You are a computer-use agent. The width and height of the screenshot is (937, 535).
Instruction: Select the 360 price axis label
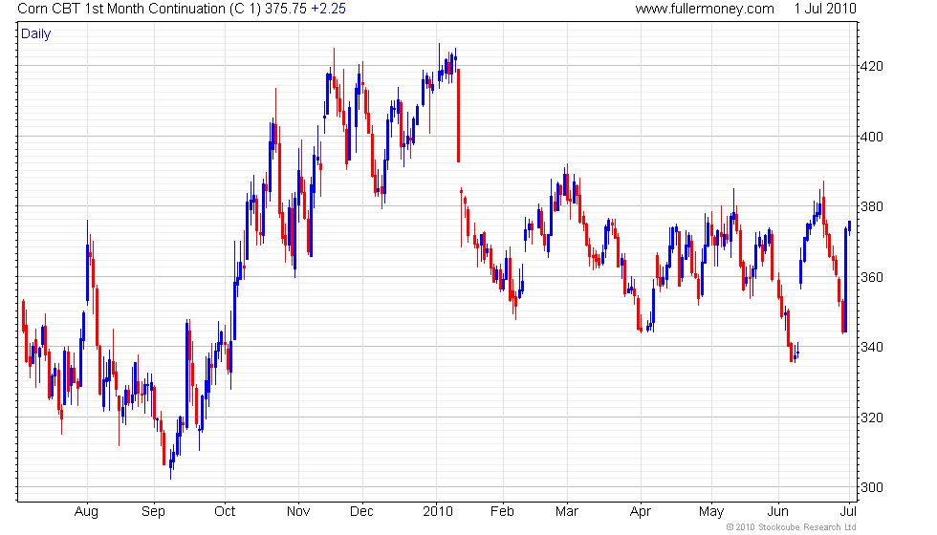click(x=871, y=277)
